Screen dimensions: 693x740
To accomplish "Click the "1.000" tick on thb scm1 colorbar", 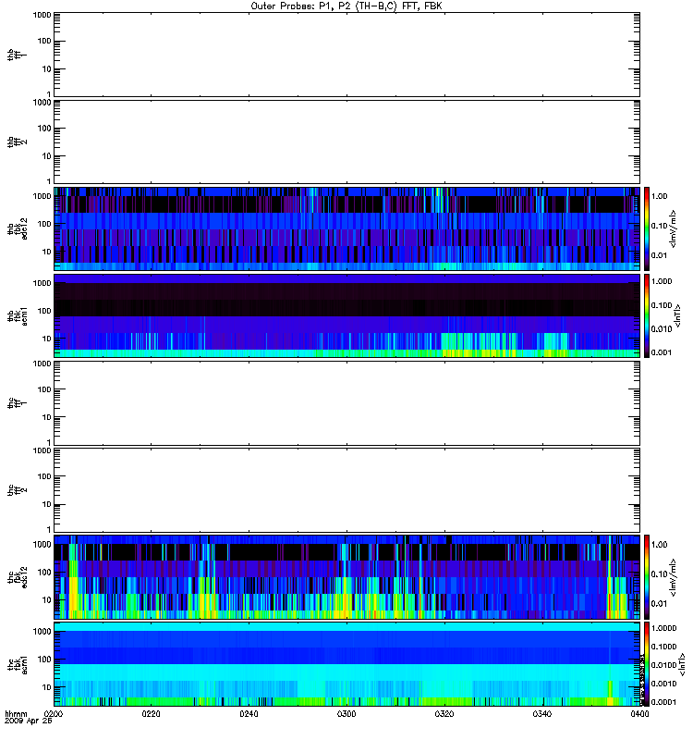I will coord(662,281).
